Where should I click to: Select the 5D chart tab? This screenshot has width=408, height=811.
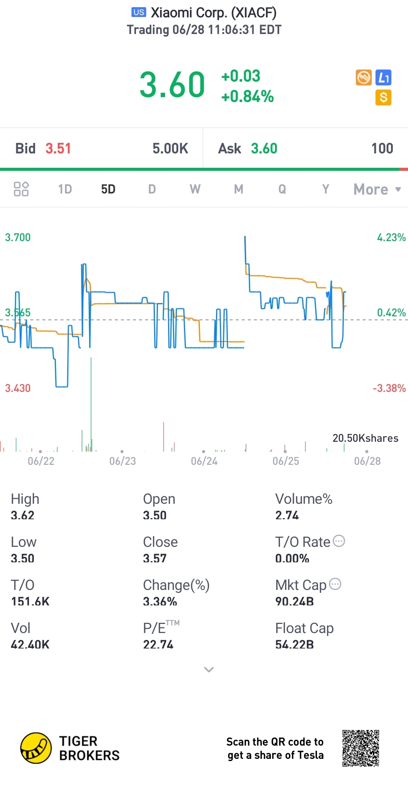click(x=108, y=189)
